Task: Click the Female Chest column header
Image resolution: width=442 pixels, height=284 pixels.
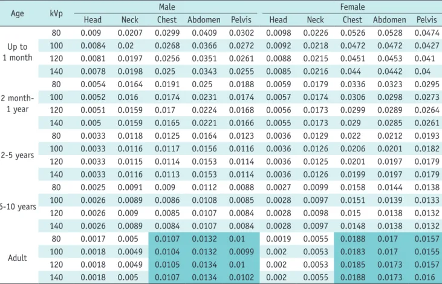Action: click(353, 20)
